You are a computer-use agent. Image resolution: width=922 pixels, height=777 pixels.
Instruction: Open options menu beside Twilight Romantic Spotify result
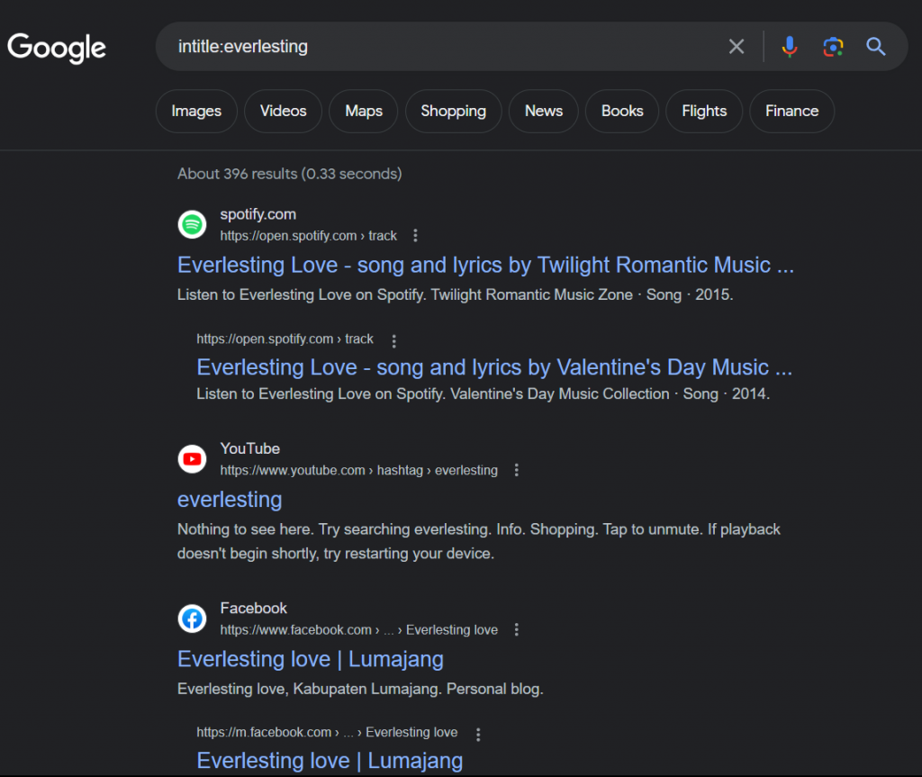[x=415, y=235]
